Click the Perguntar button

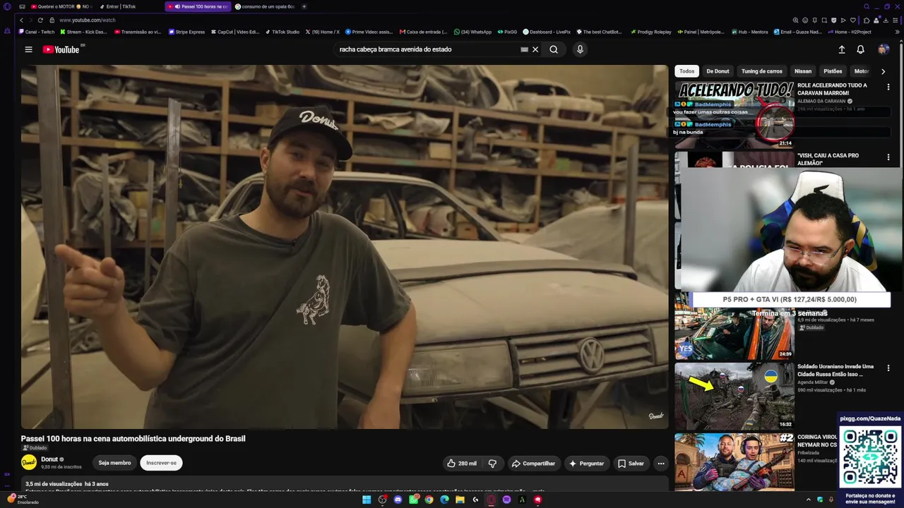coord(586,464)
